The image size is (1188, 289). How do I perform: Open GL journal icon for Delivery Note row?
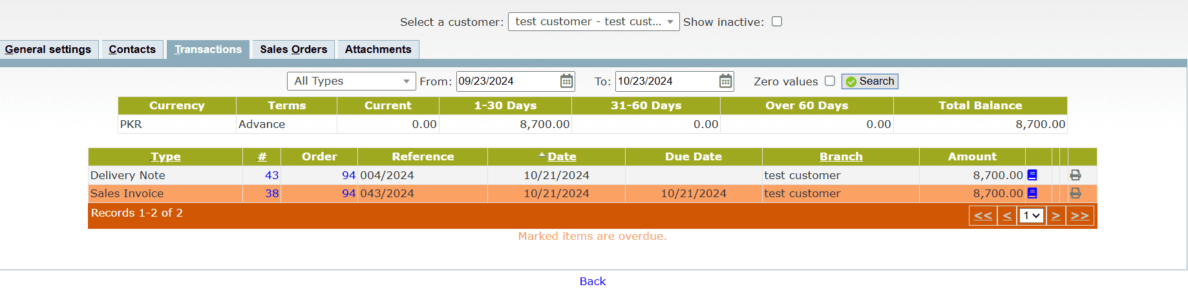click(1032, 175)
